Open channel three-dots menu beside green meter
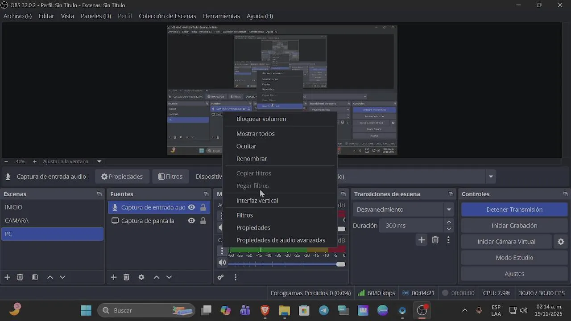 [x=222, y=251]
